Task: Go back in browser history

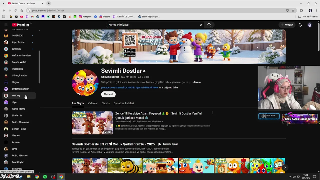Action: 3,10
